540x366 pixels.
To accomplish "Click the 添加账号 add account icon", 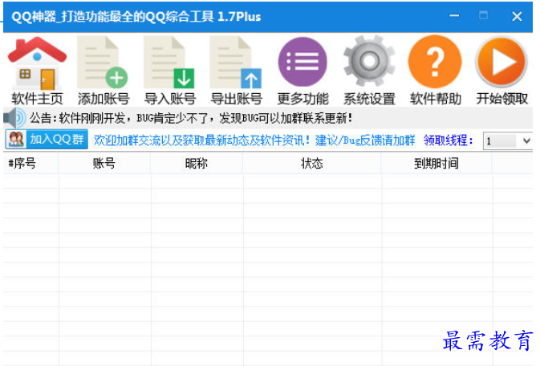I will tap(104, 71).
